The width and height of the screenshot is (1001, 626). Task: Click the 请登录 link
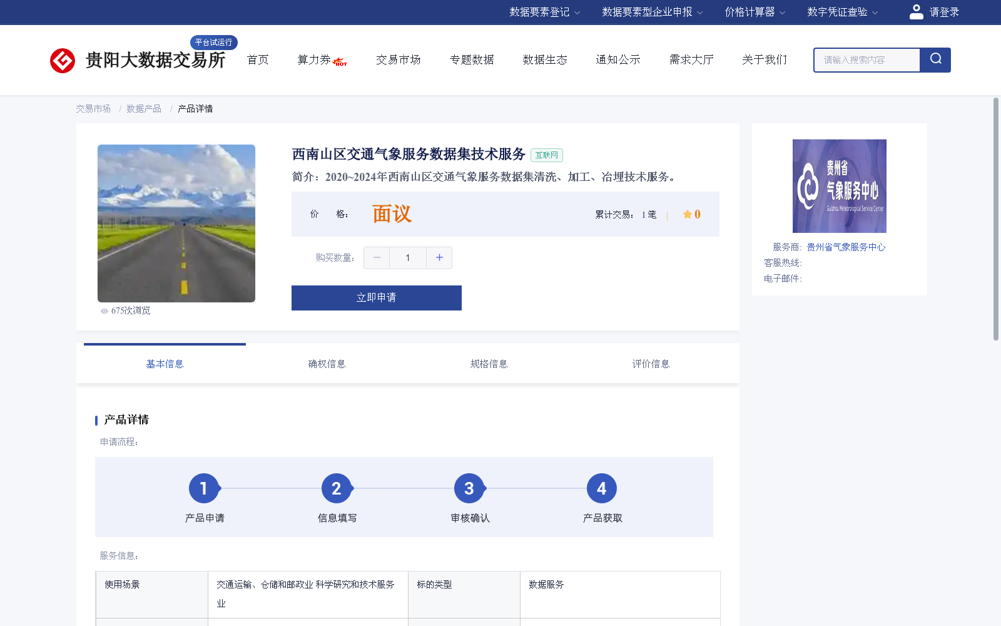pyautogui.click(x=944, y=12)
